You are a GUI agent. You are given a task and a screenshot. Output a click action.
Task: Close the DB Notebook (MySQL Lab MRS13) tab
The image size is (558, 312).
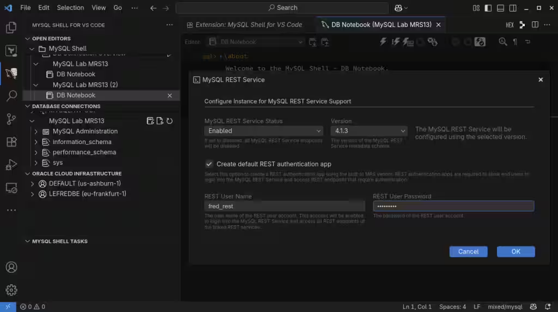(439, 25)
